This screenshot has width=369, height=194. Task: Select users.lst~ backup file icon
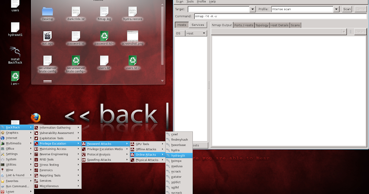[133, 60]
